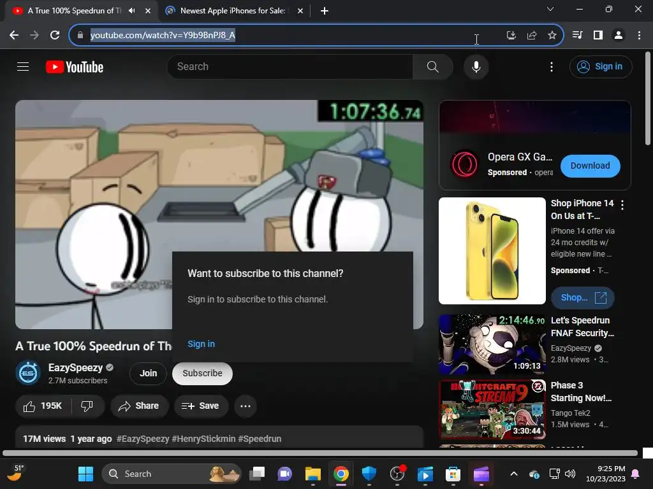
Task: Bookmark this tab with star icon
Action: point(552,36)
